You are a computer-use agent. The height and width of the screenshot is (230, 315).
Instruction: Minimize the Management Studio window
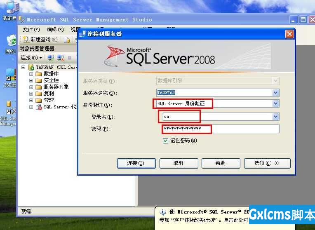tap(294, 20)
